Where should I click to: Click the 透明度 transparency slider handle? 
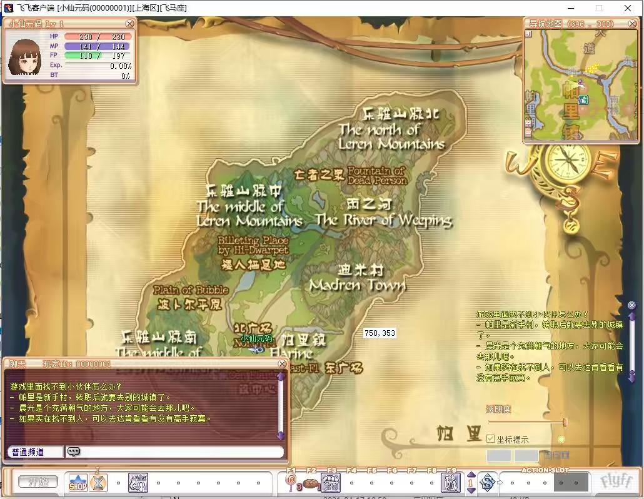point(565,422)
